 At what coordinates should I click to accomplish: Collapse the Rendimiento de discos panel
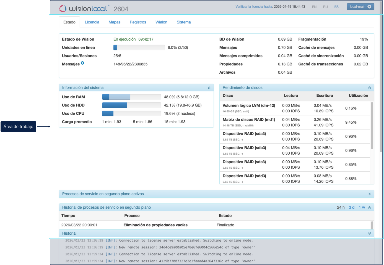pyautogui.click(x=369, y=88)
